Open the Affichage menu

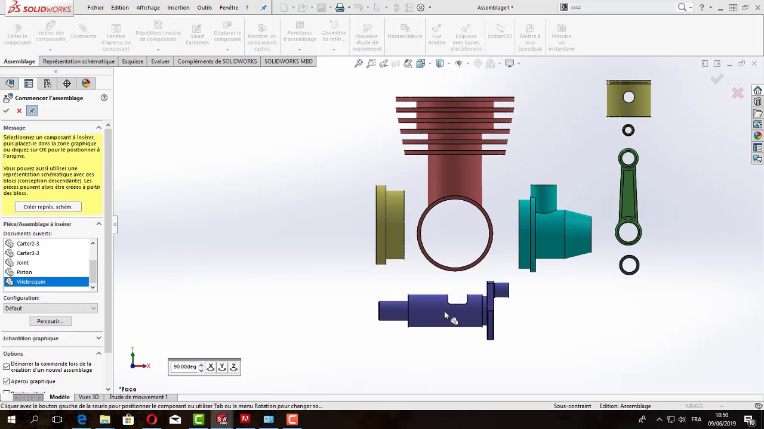point(147,8)
